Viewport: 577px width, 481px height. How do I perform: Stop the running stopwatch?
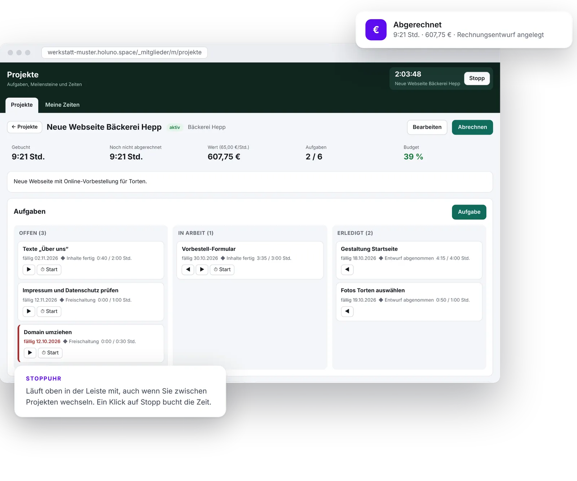click(x=477, y=78)
